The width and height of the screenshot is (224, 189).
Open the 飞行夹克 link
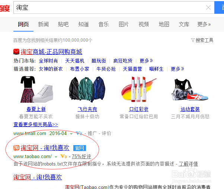click(x=87, y=109)
